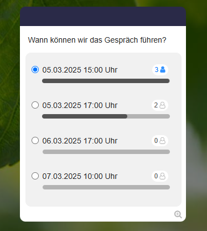The width and height of the screenshot is (207, 231).
Task: Click the blue person icon showing 3 voters
Action: (x=163, y=70)
